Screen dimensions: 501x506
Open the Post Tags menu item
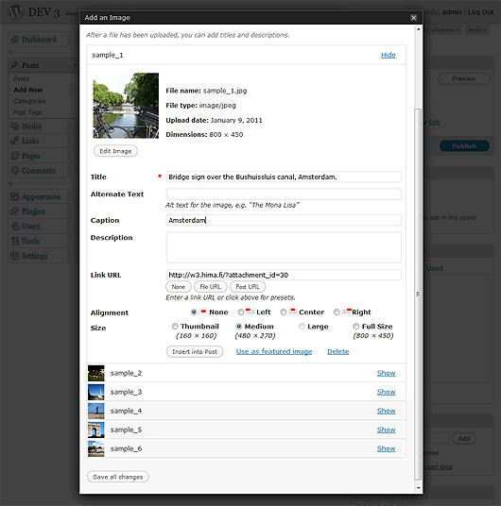click(27, 112)
